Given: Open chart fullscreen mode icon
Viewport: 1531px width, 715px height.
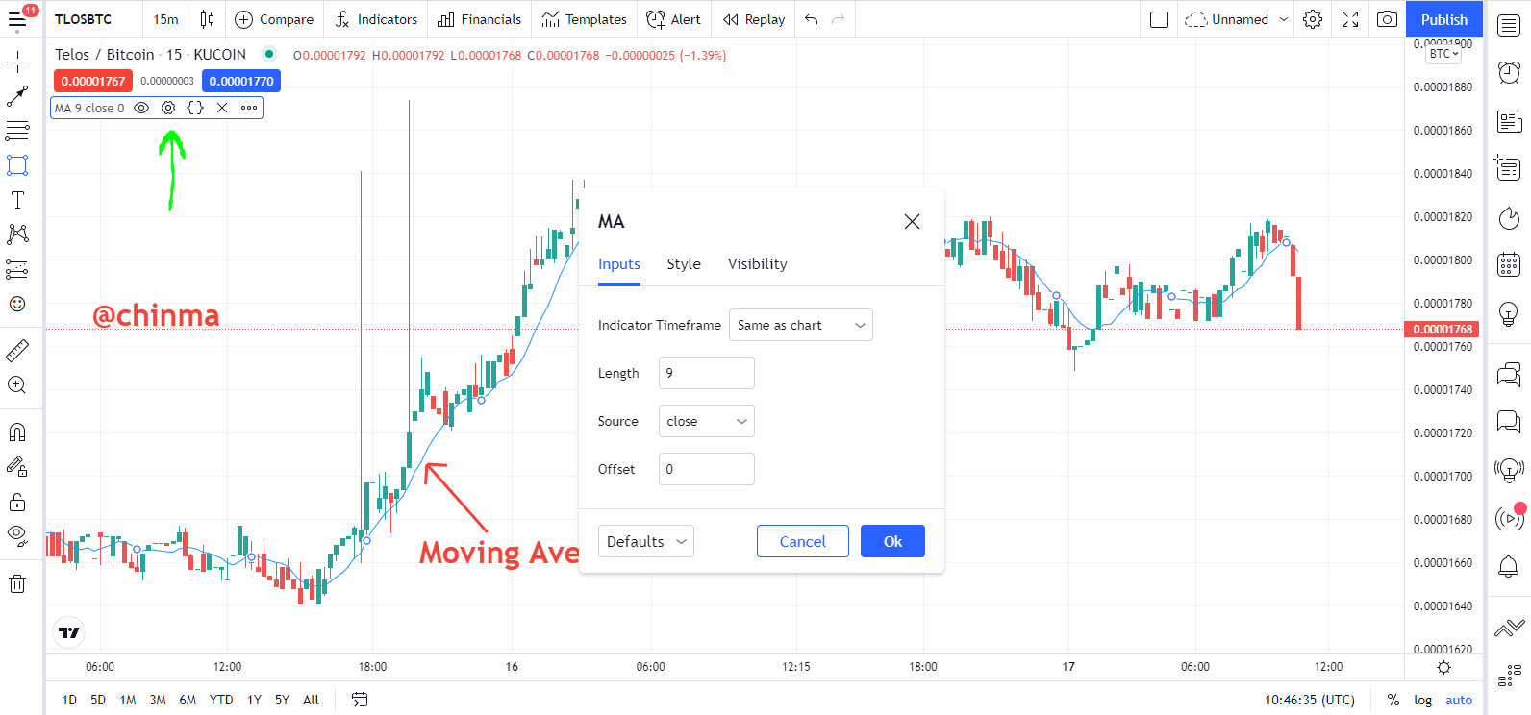Looking at the screenshot, I should coord(1350,19).
